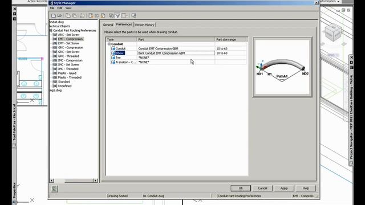The width and height of the screenshot is (365, 205).
Task: Open the Elbow part dropdown field
Action: (176, 53)
